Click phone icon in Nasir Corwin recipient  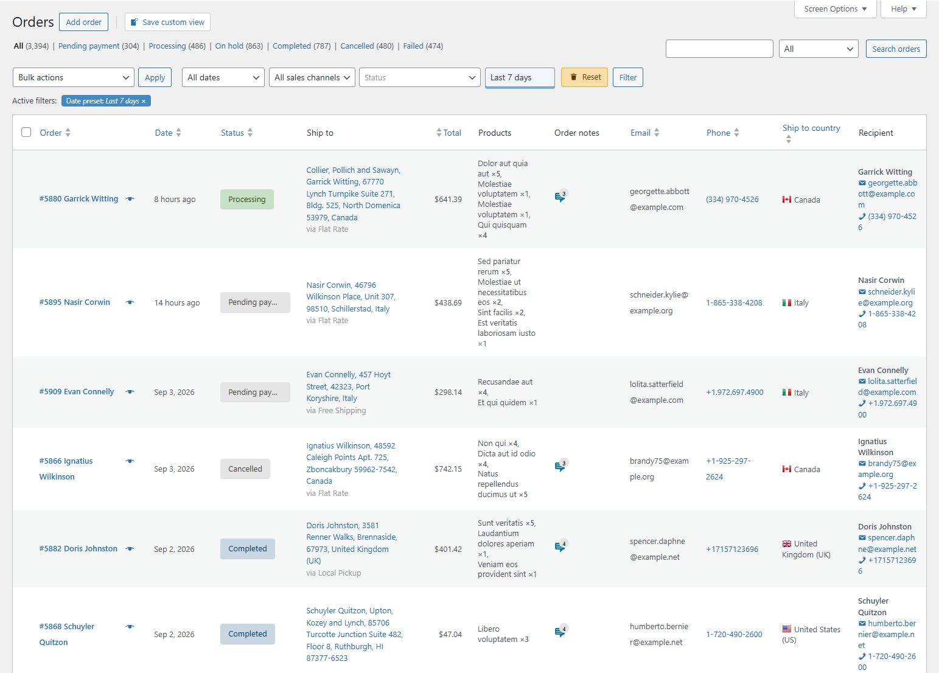point(862,314)
